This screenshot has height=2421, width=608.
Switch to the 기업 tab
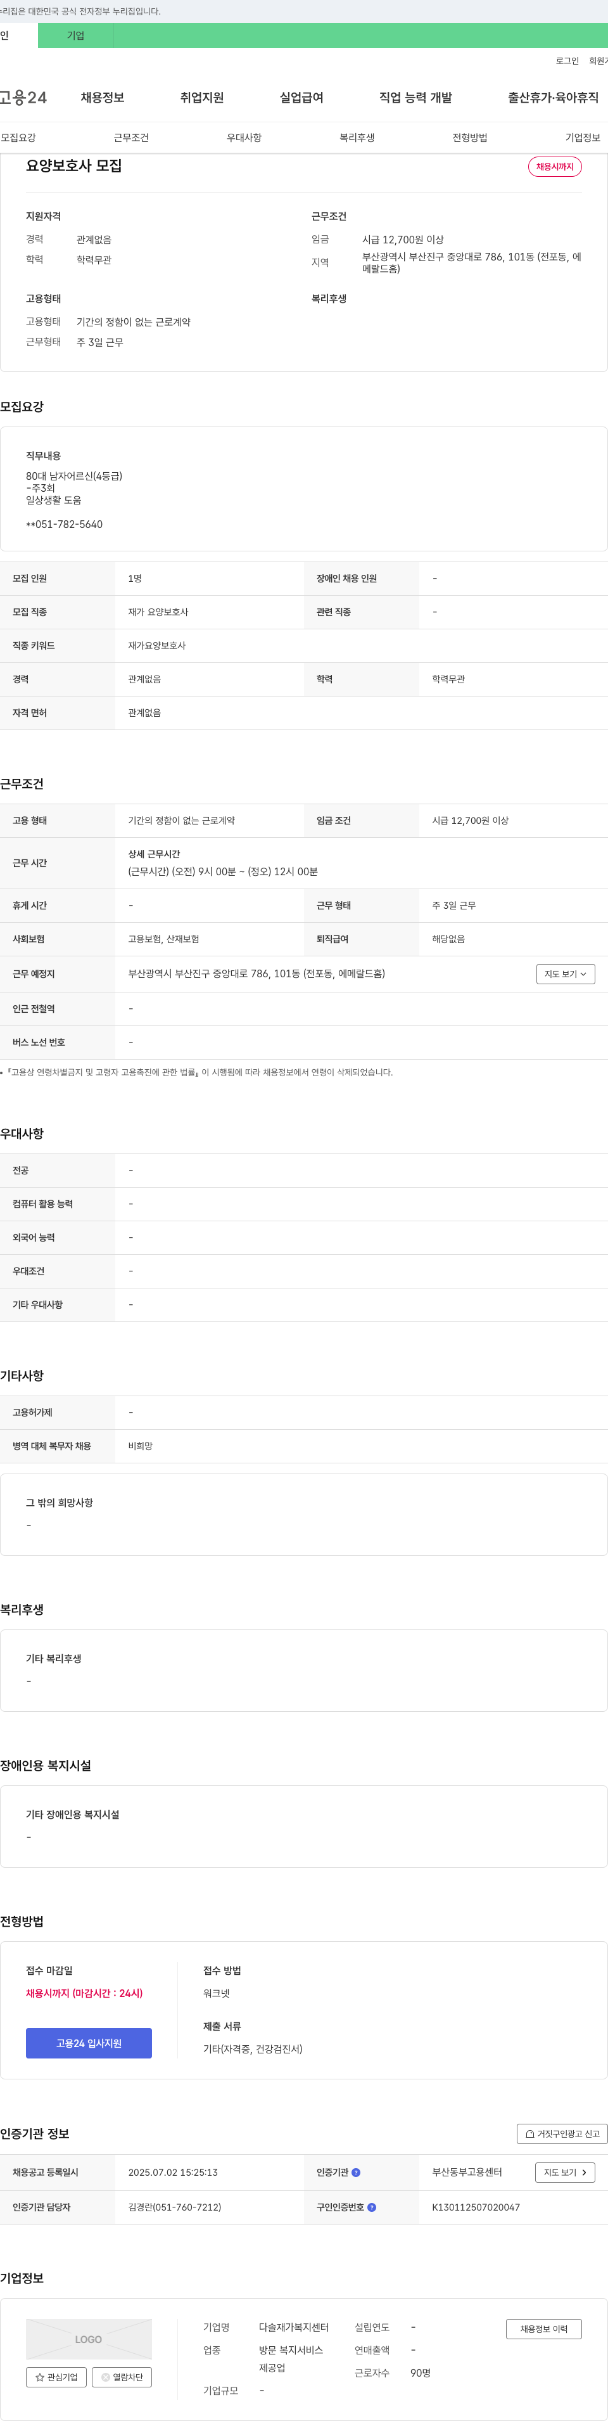76,35
